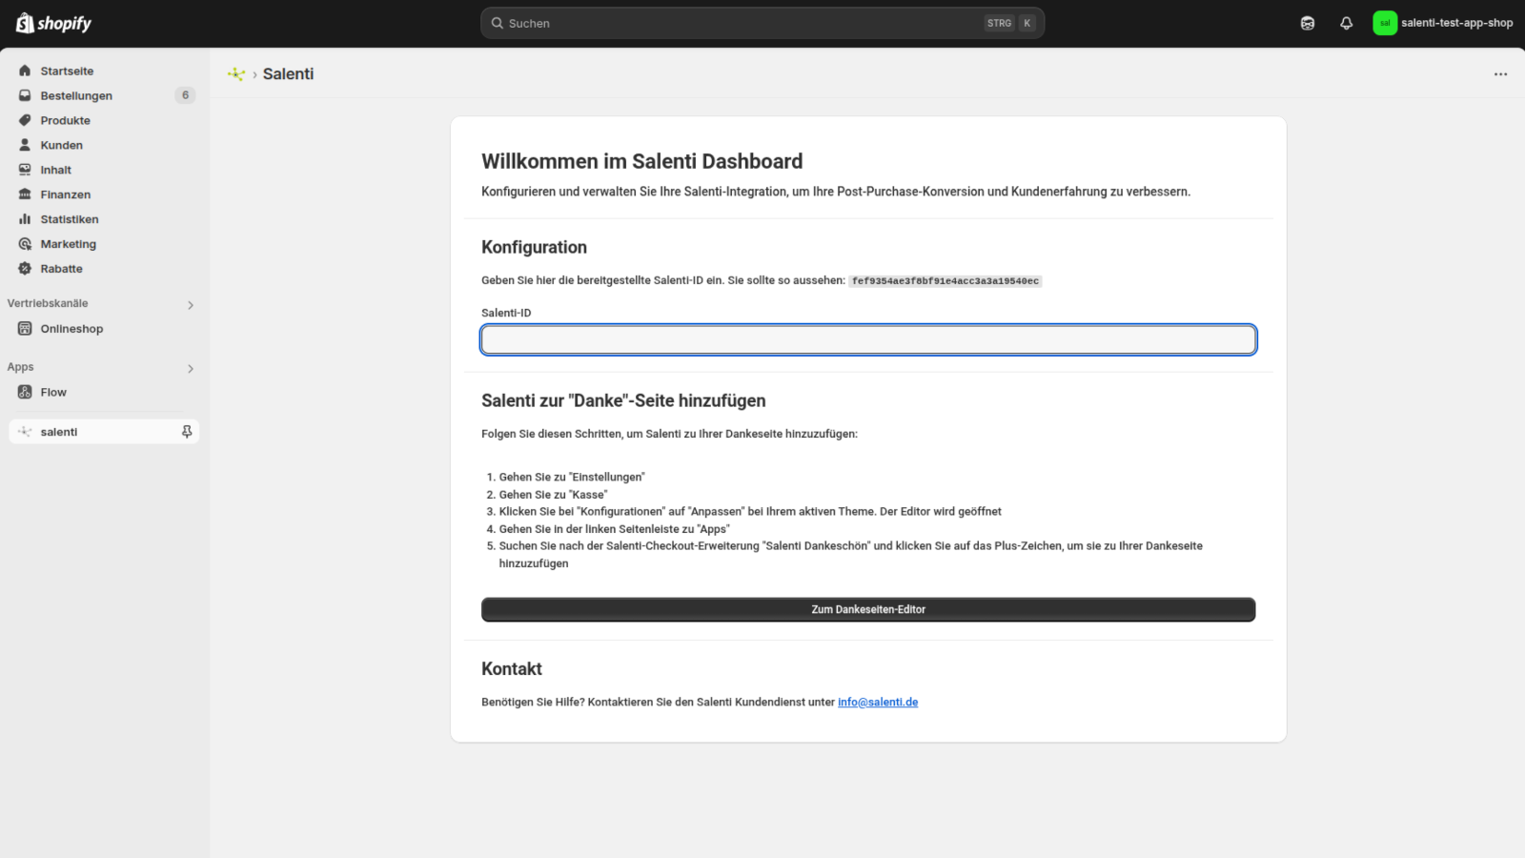Click the Statistiken bar chart icon
The width and height of the screenshot is (1525, 858).
point(25,219)
